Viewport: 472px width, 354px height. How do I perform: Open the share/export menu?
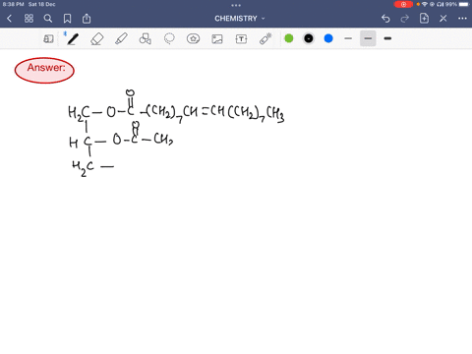click(87, 19)
